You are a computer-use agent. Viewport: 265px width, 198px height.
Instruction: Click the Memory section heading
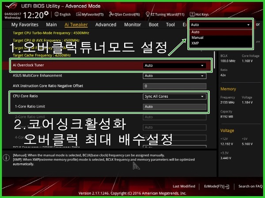pos(228,89)
